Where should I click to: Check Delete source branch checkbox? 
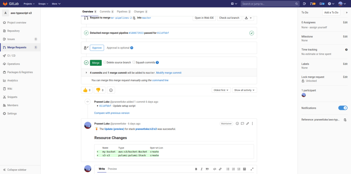[x=105, y=63]
